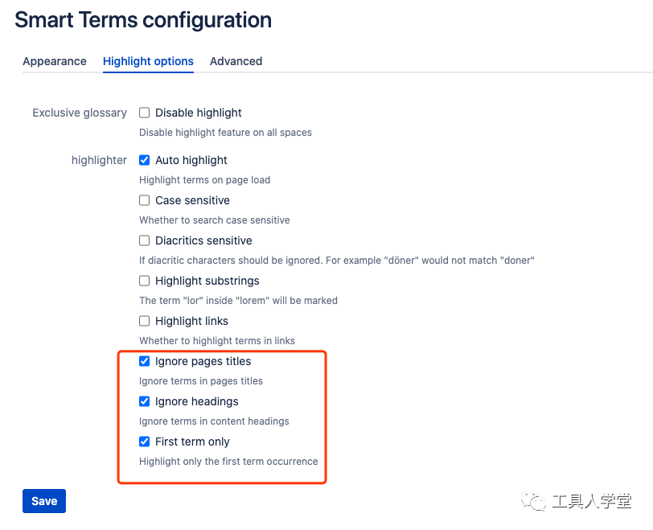653x530 pixels.
Task: Click the Smart Terms configuration heading
Action: (143, 20)
